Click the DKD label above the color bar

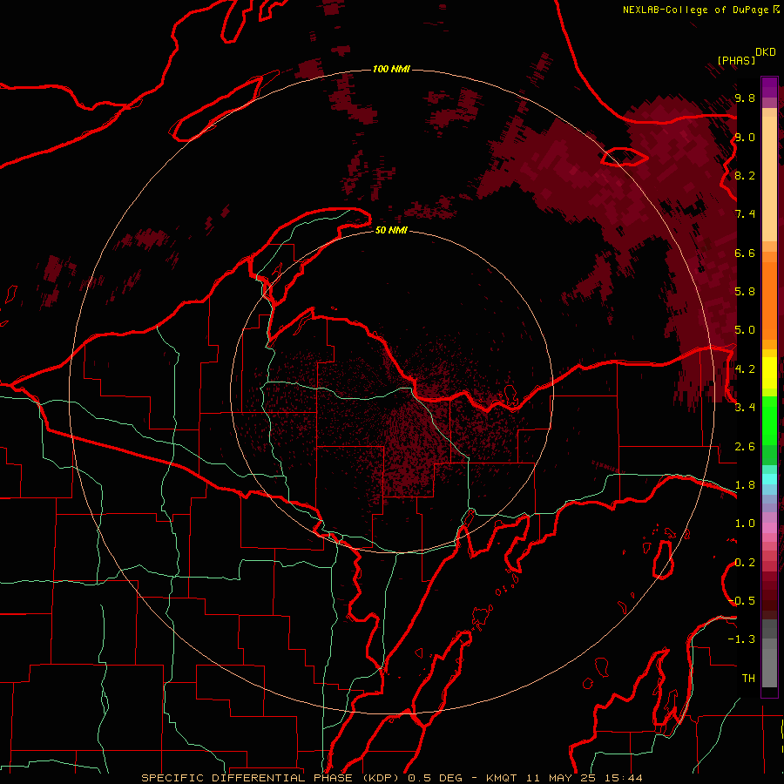[x=766, y=52]
